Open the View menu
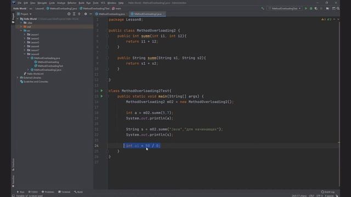This screenshot has width=351, height=197. [x=33, y=3]
